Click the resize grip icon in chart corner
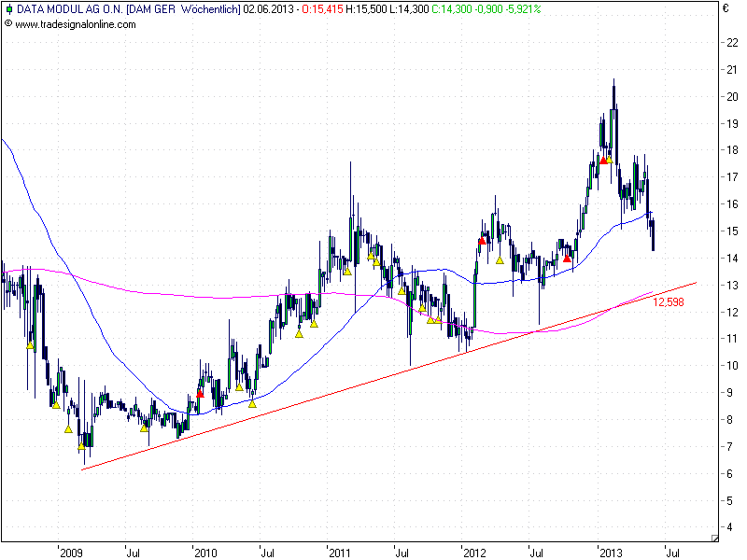Screen dimensions: 747x560 [714, 538]
